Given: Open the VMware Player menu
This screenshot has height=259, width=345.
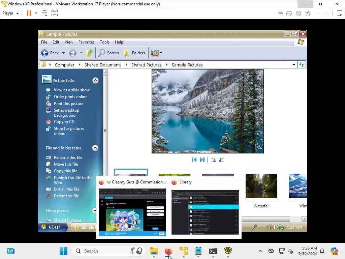Looking at the screenshot, I should [x=10, y=13].
